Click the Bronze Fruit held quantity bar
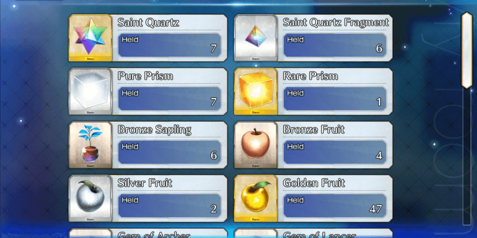The height and width of the screenshot is (238, 477). pyautogui.click(x=335, y=152)
